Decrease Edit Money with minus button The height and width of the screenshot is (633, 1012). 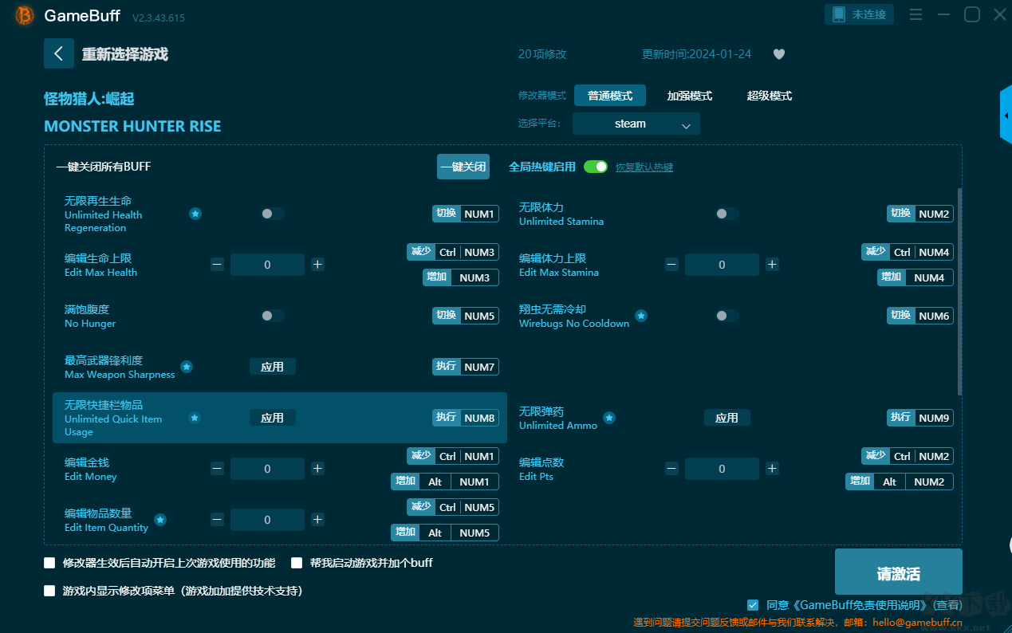coord(217,469)
